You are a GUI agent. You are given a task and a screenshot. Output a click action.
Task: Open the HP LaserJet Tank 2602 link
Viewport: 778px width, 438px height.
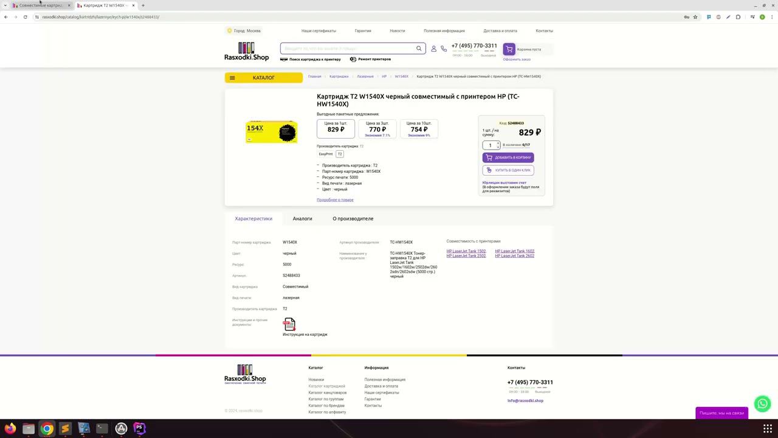point(514,256)
